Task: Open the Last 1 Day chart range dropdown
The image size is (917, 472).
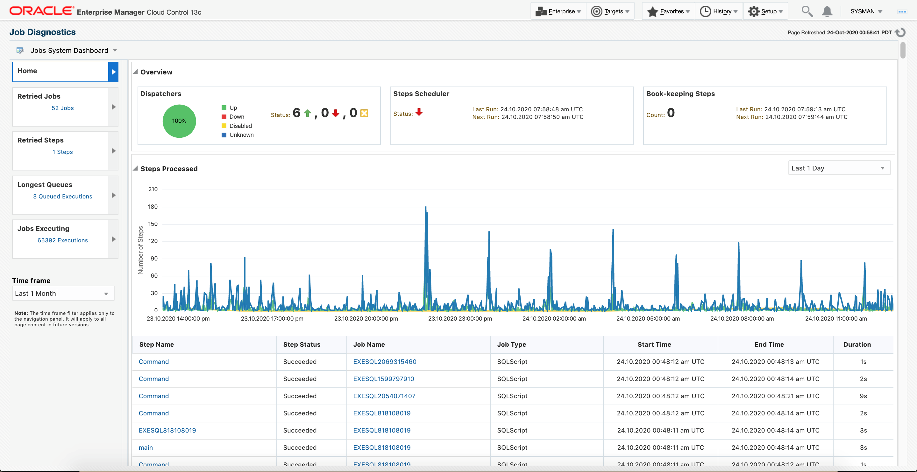Action: click(x=839, y=168)
